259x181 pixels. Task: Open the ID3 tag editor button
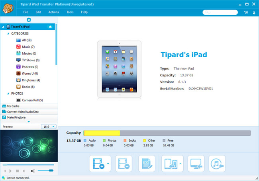point(147,163)
